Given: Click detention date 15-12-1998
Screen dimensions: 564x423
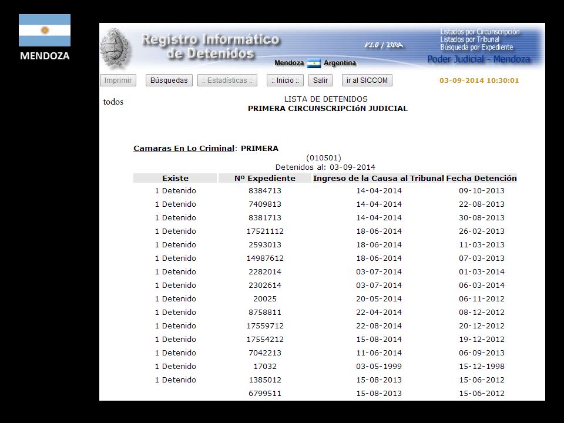Looking at the screenshot, I should [x=482, y=366].
